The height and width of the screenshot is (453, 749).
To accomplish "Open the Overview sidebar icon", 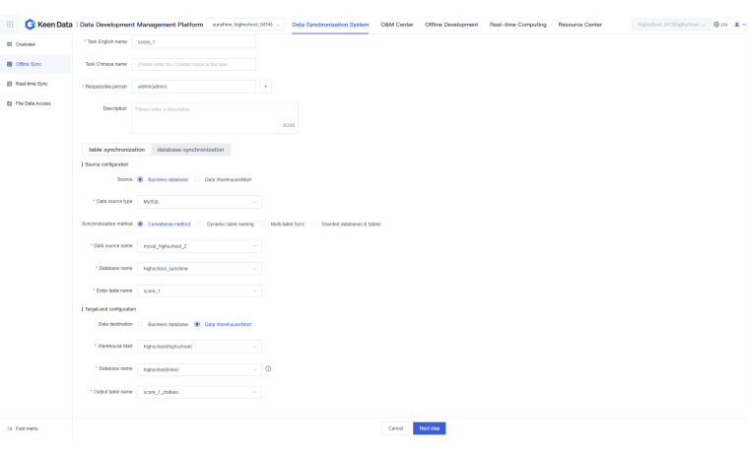I will pos(10,44).
